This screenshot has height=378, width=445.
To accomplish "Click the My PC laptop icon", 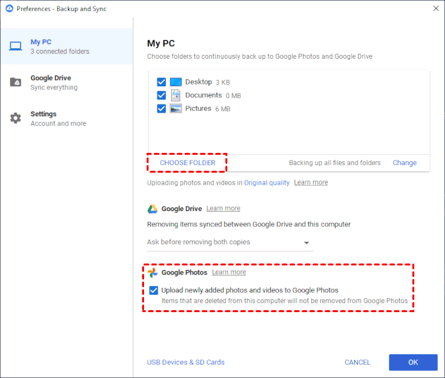I will click(x=15, y=46).
